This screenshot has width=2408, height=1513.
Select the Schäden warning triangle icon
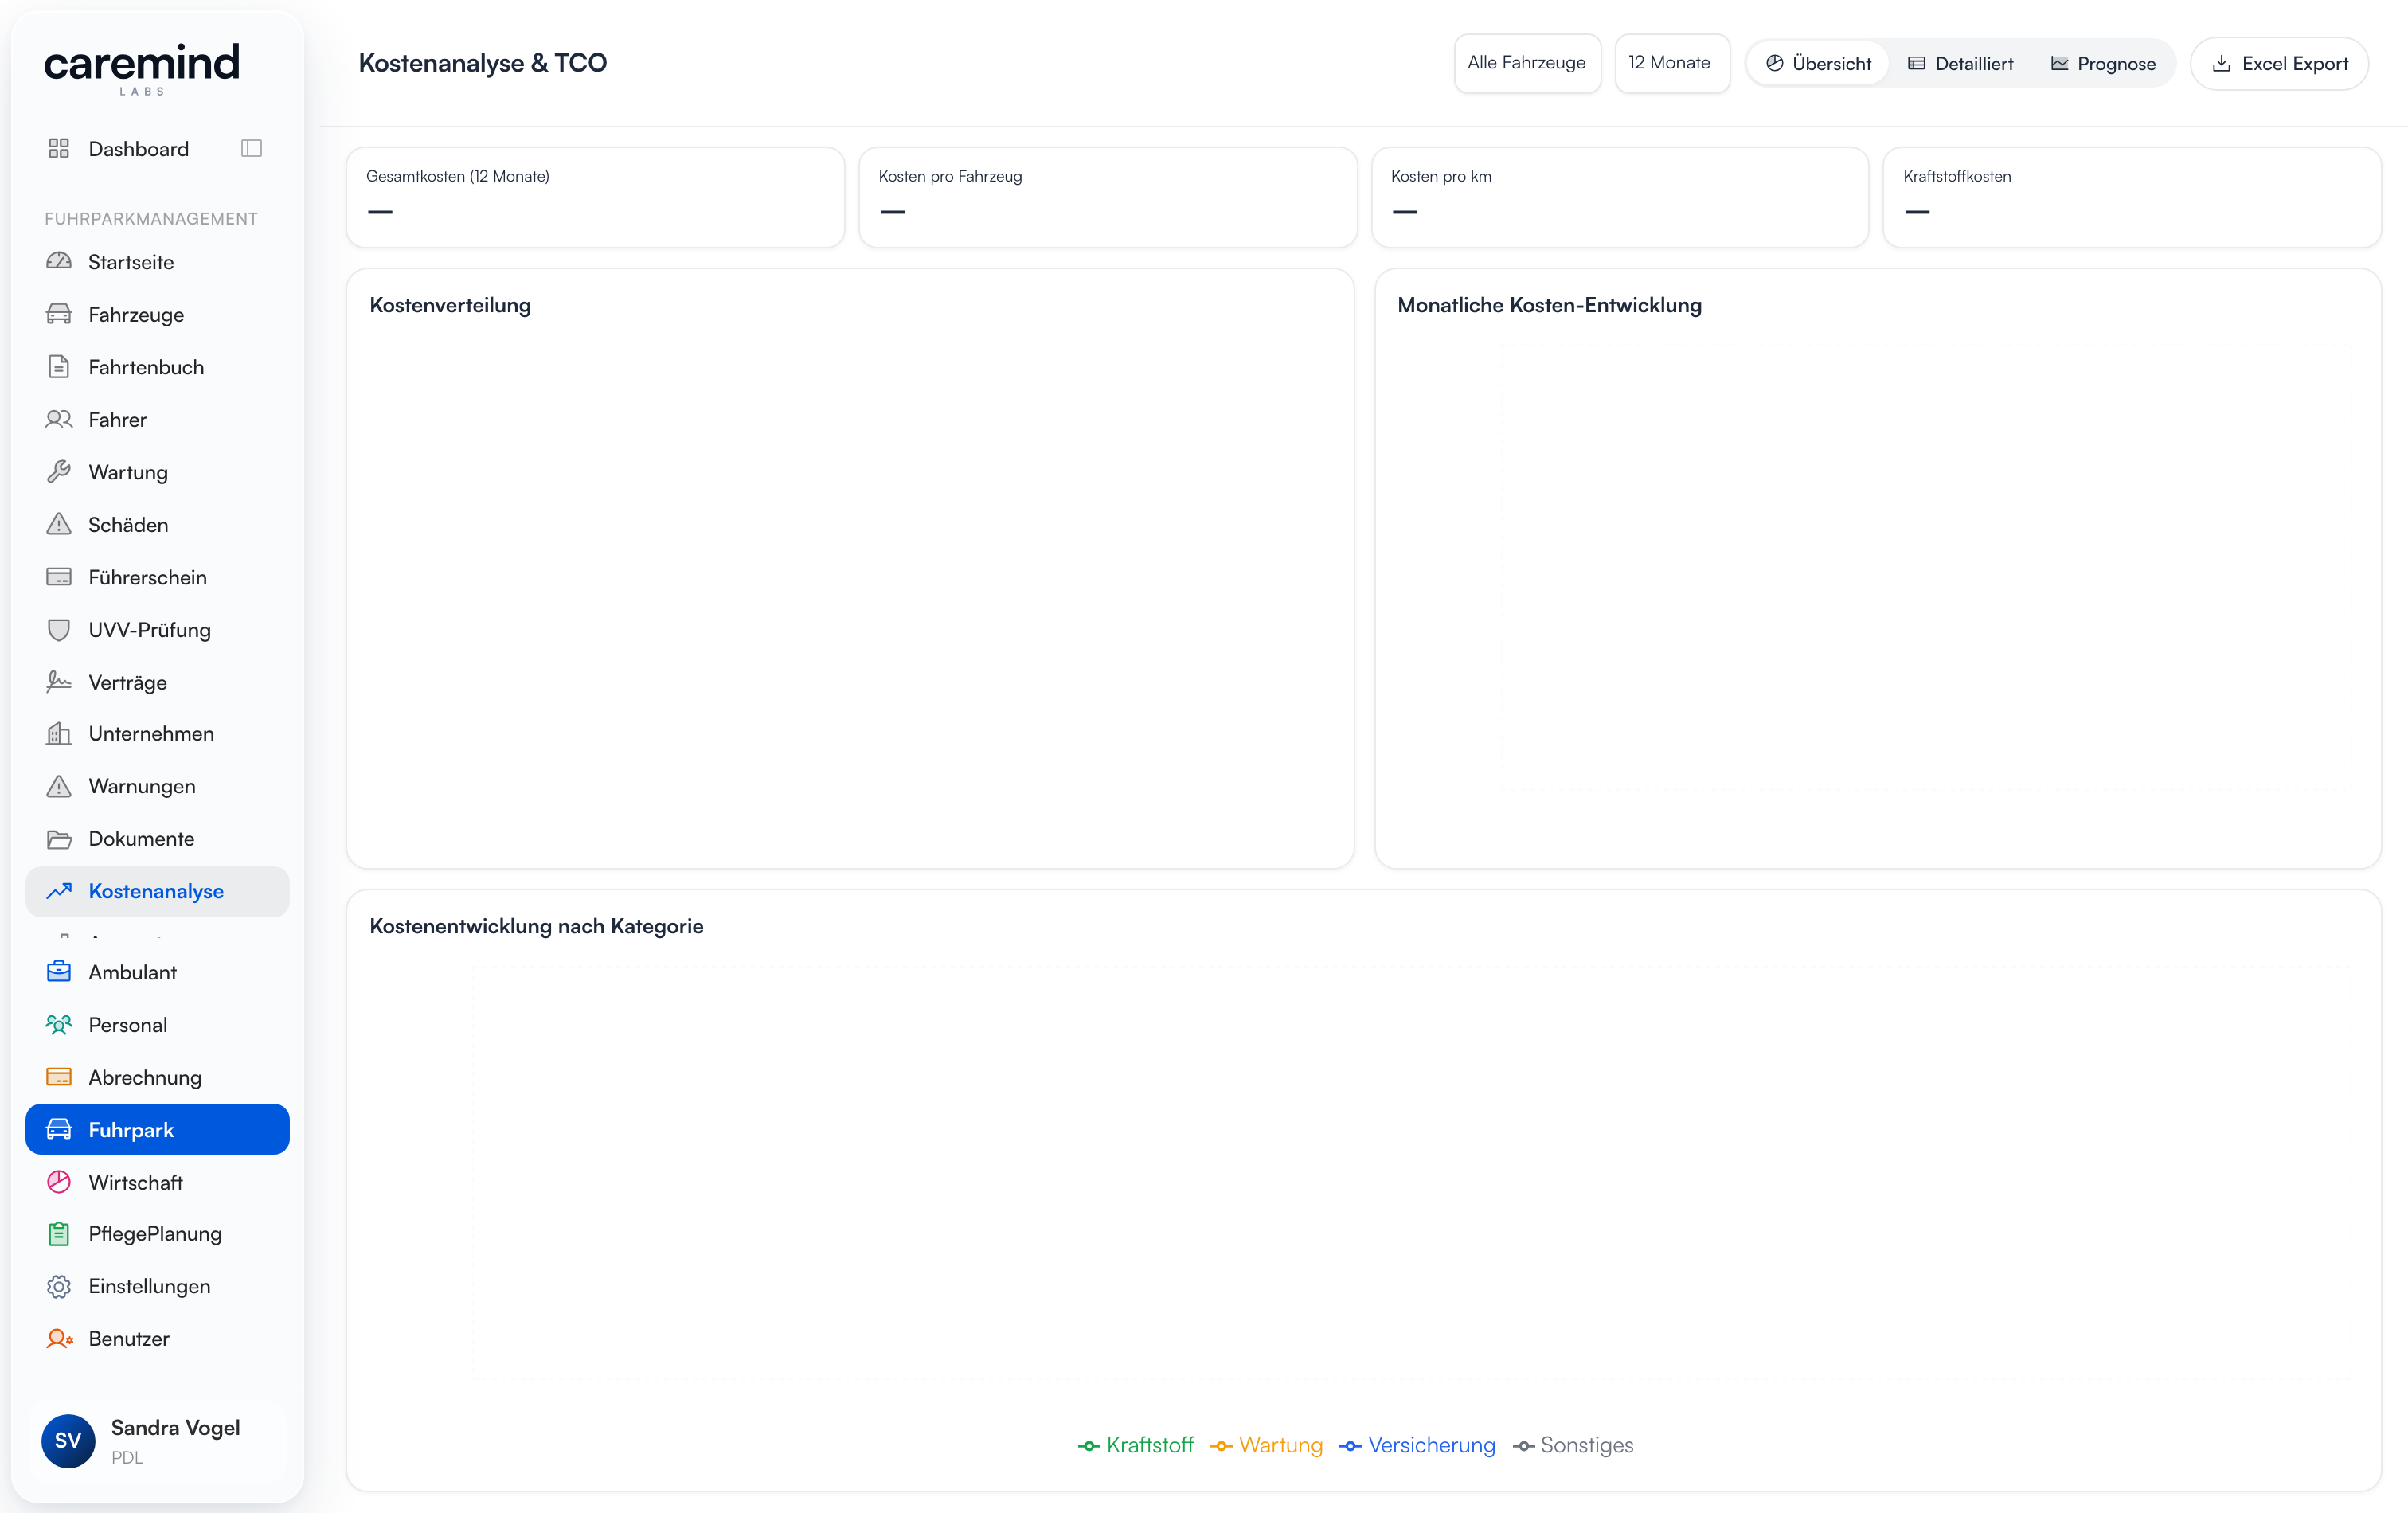59,524
